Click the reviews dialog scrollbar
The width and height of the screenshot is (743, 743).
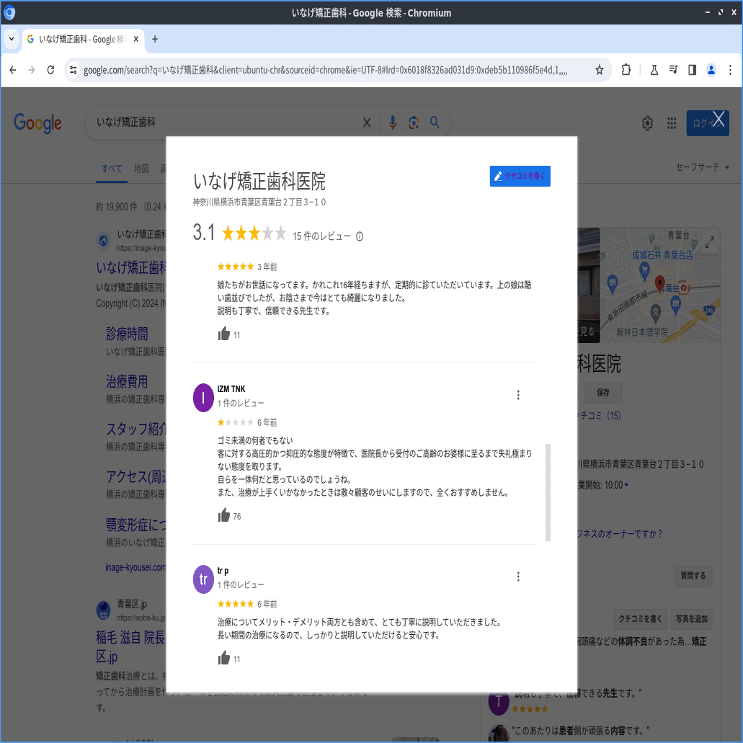(x=548, y=492)
